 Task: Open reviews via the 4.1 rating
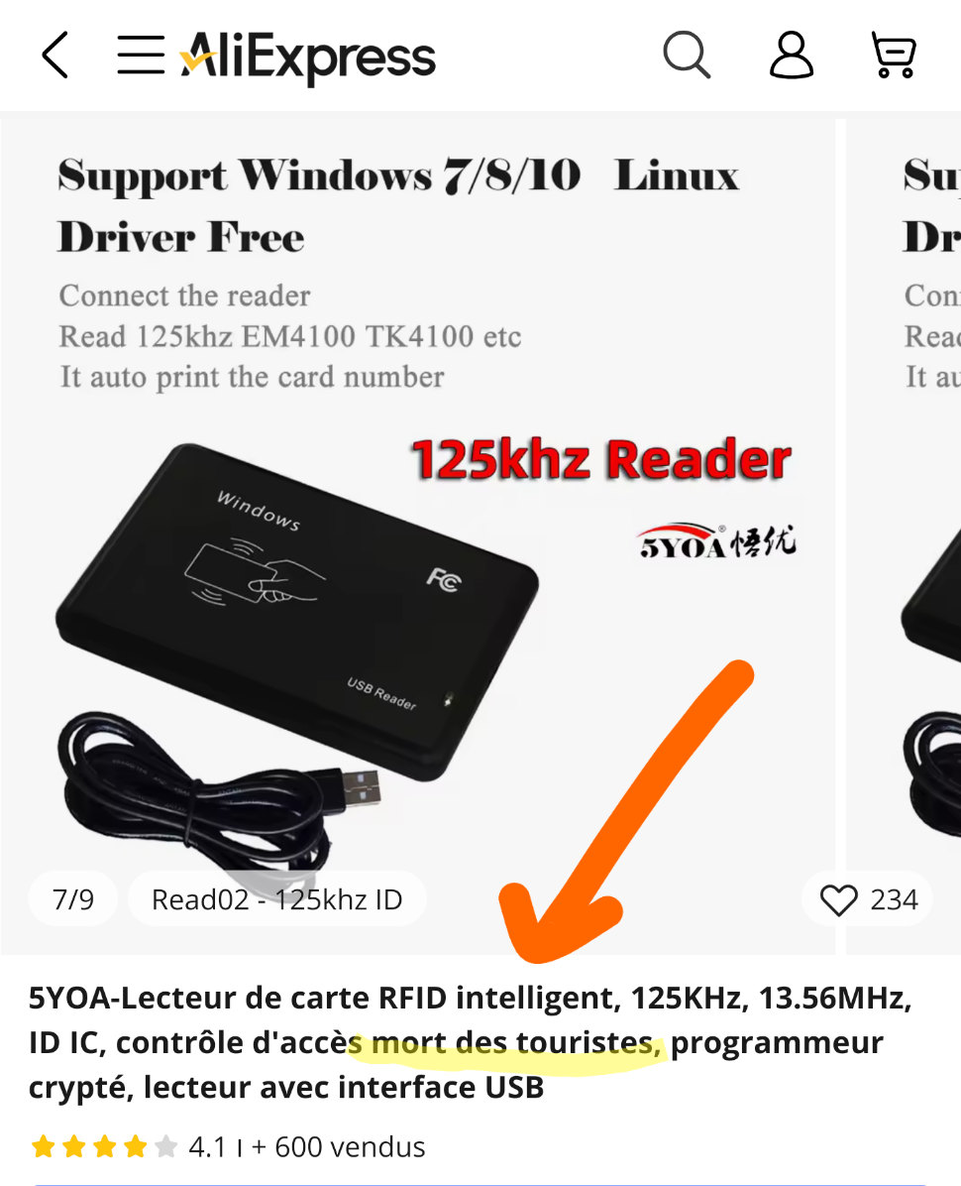[x=207, y=1146]
